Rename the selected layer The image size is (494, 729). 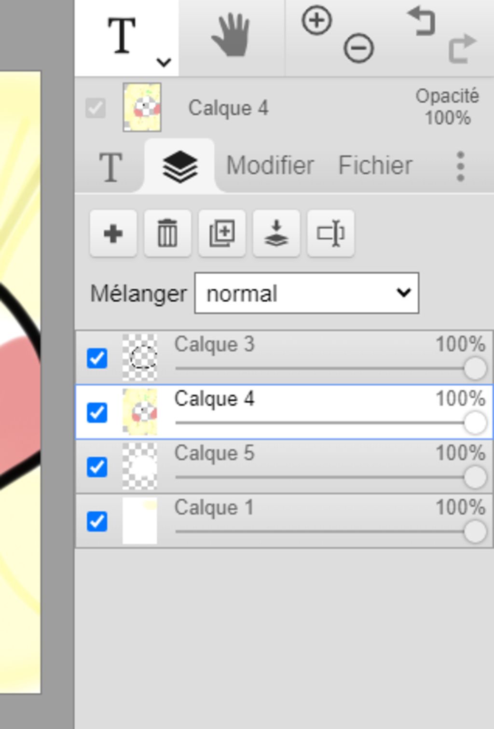click(x=331, y=234)
